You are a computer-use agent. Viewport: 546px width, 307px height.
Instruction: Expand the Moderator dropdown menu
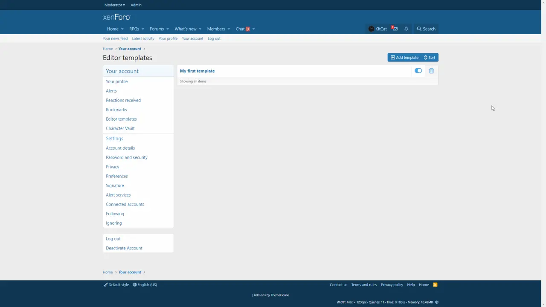pyautogui.click(x=114, y=5)
